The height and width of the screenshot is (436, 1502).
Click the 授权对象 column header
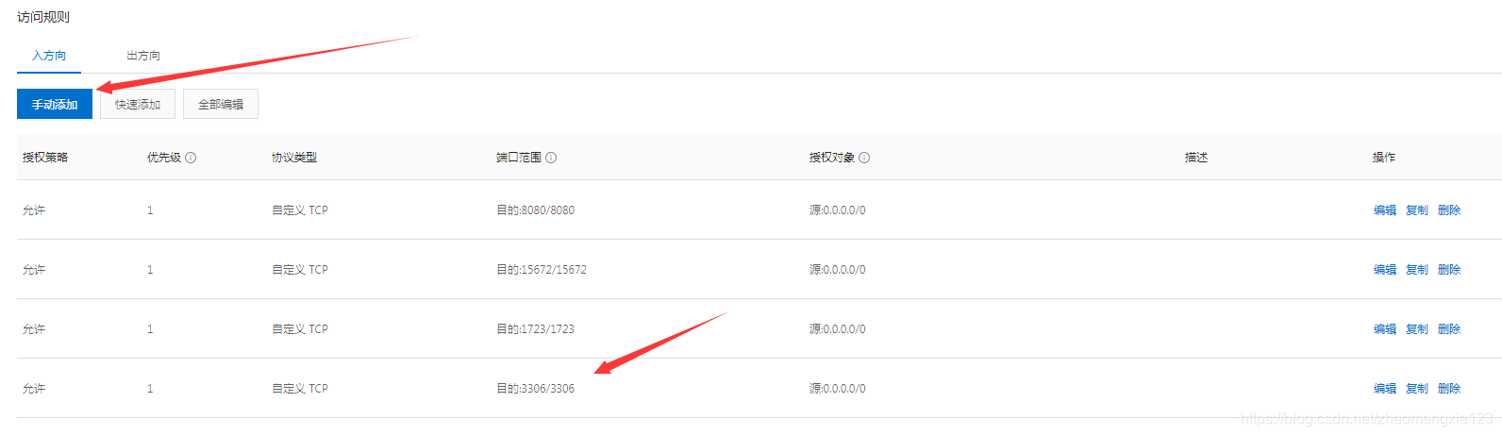(x=832, y=158)
